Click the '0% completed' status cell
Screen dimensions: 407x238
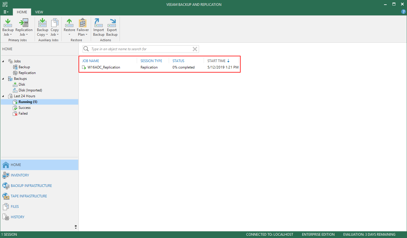183,67
